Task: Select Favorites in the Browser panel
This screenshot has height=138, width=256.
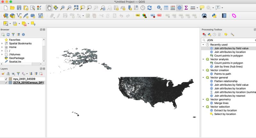Action: pyautogui.click(x=15, y=40)
